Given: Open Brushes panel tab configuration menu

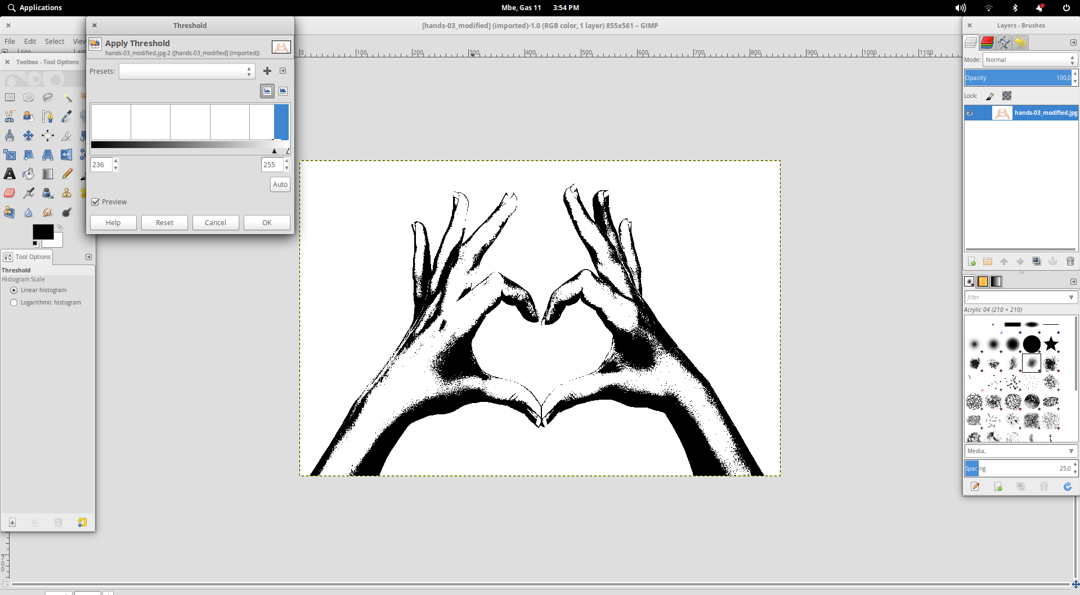Looking at the screenshot, I should pyautogui.click(x=1073, y=281).
